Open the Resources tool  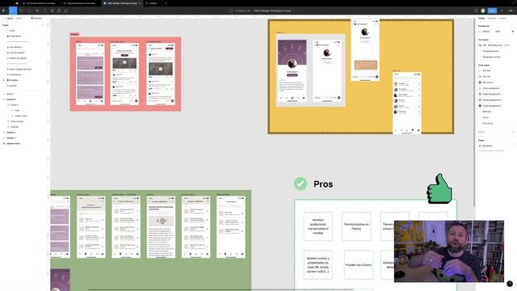pyautogui.click(x=52, y=11)
